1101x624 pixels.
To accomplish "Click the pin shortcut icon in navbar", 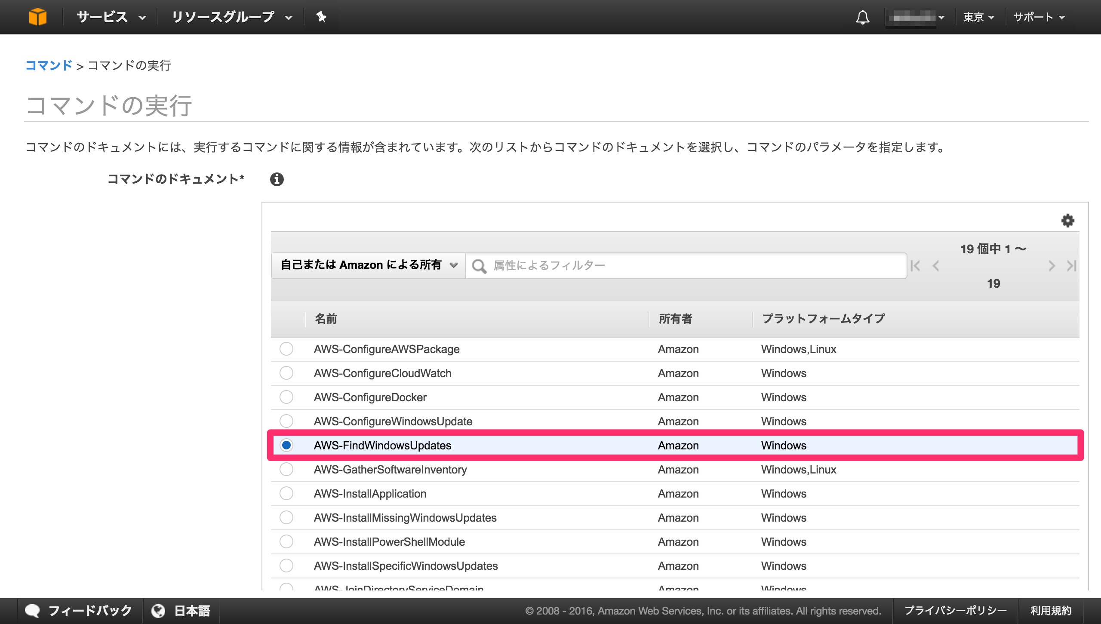I will click(321, 17).
